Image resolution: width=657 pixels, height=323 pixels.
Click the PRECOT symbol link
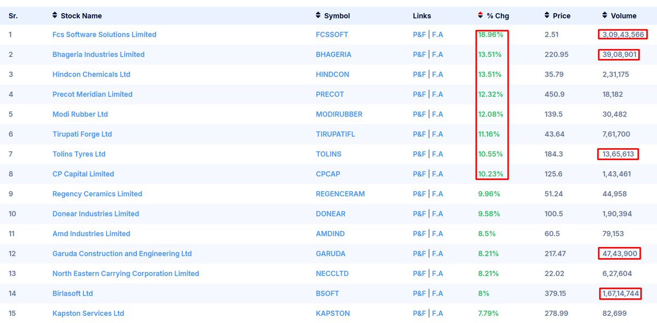pyautogui.click(x=330, y=95)
